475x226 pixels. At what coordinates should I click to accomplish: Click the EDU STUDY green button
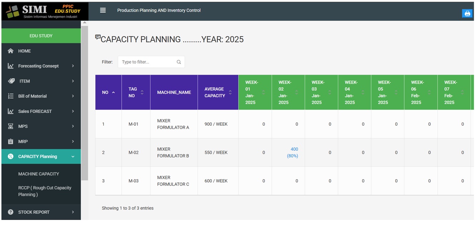tap(41, 36)
